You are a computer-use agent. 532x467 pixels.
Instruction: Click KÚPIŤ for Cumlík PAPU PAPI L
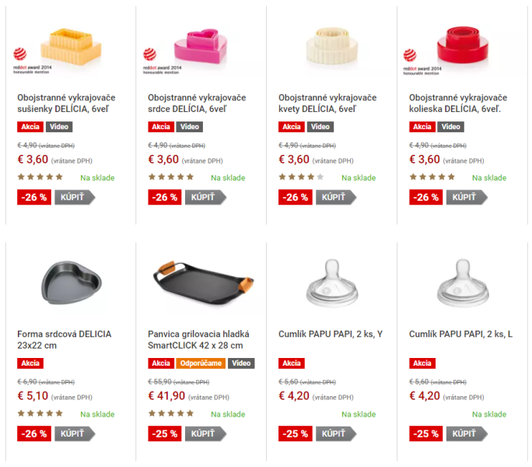point(467,434)
